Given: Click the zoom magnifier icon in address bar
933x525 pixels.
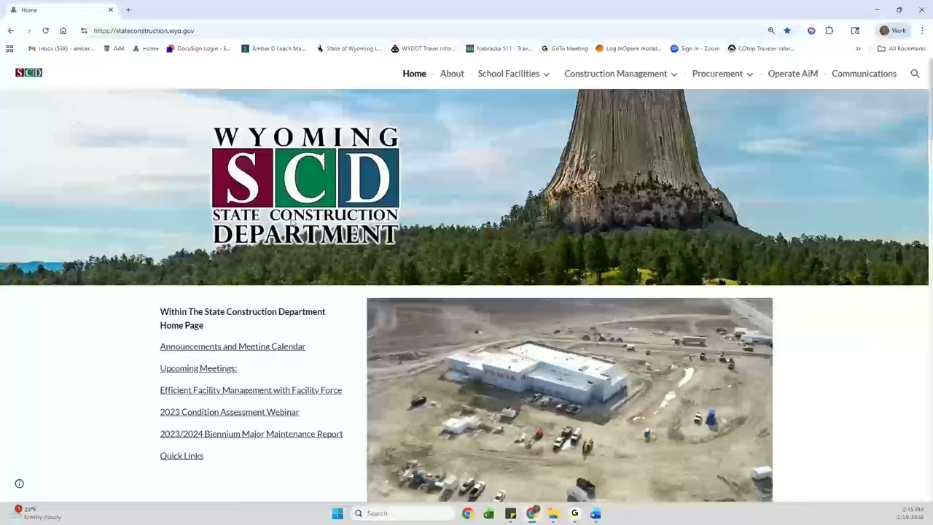Looking at the screenshot, I should click(x=771, y=31).
